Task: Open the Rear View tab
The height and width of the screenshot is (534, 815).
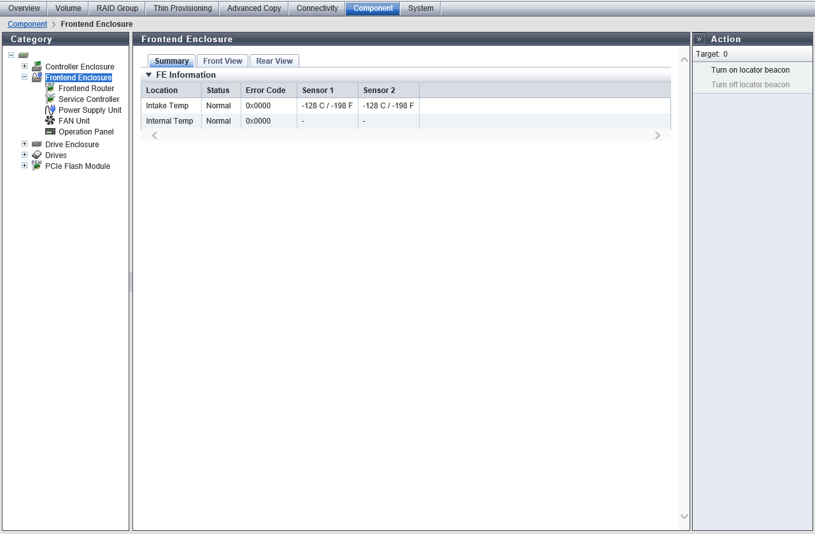Action: pos(274,61)
